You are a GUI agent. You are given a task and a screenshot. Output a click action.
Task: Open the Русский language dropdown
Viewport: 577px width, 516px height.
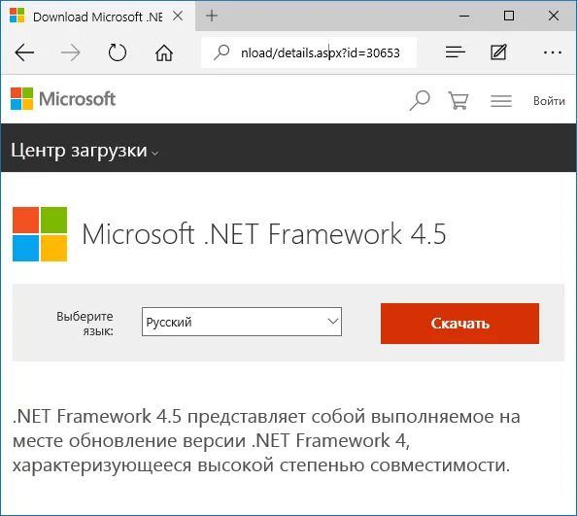[x=242, y=322]
